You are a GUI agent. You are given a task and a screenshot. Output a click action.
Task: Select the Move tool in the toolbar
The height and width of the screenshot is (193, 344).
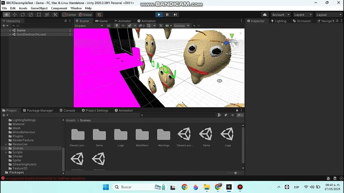click(14, 14)
